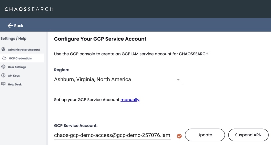
Task: Go back using the Back label
Action: click(18, 26)
